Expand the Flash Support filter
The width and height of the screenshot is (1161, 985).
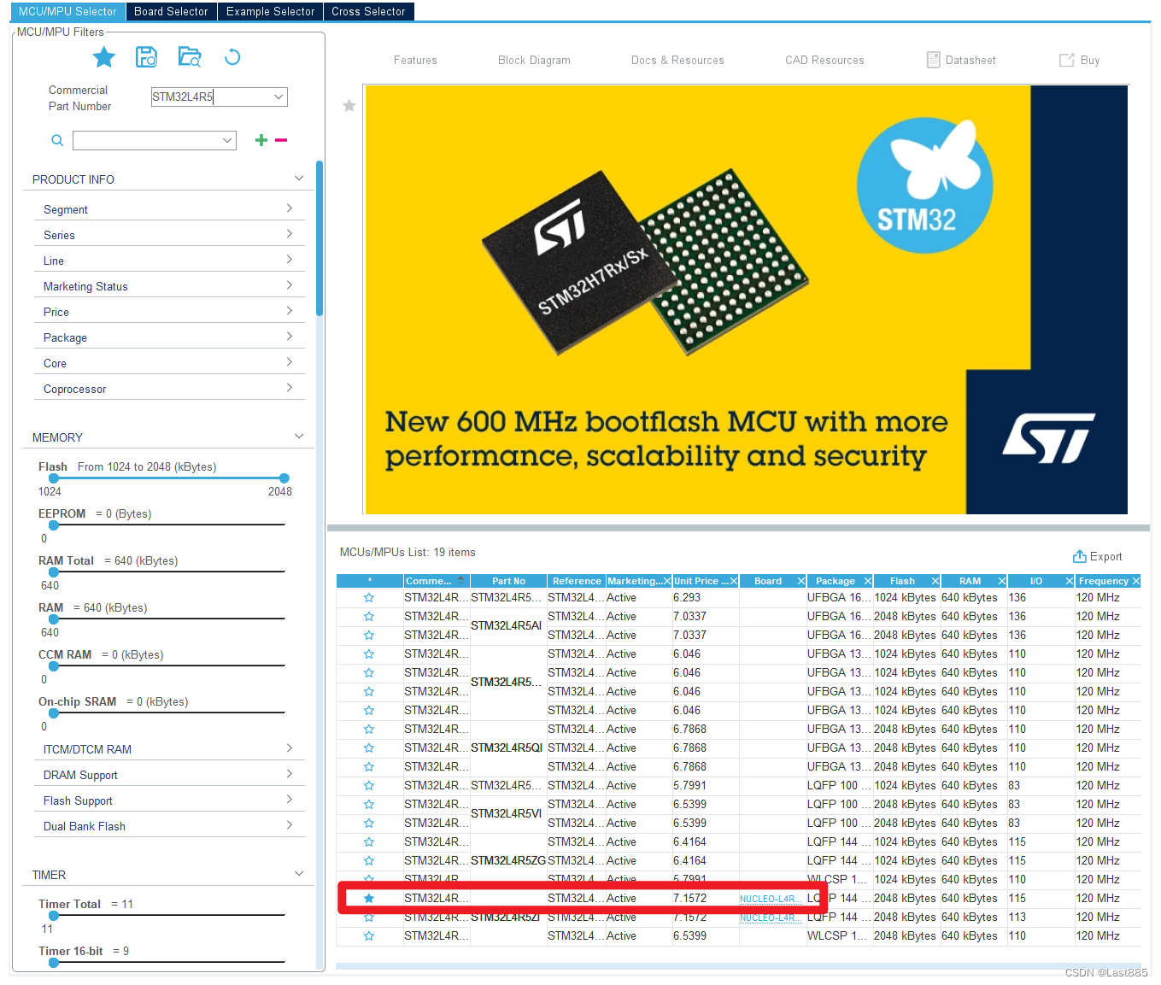tap(289, 800)
